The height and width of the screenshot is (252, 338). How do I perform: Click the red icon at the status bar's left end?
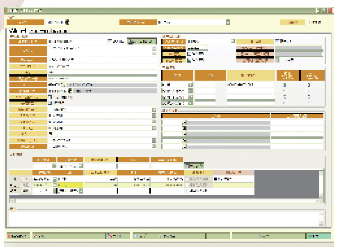click(10, 235)
